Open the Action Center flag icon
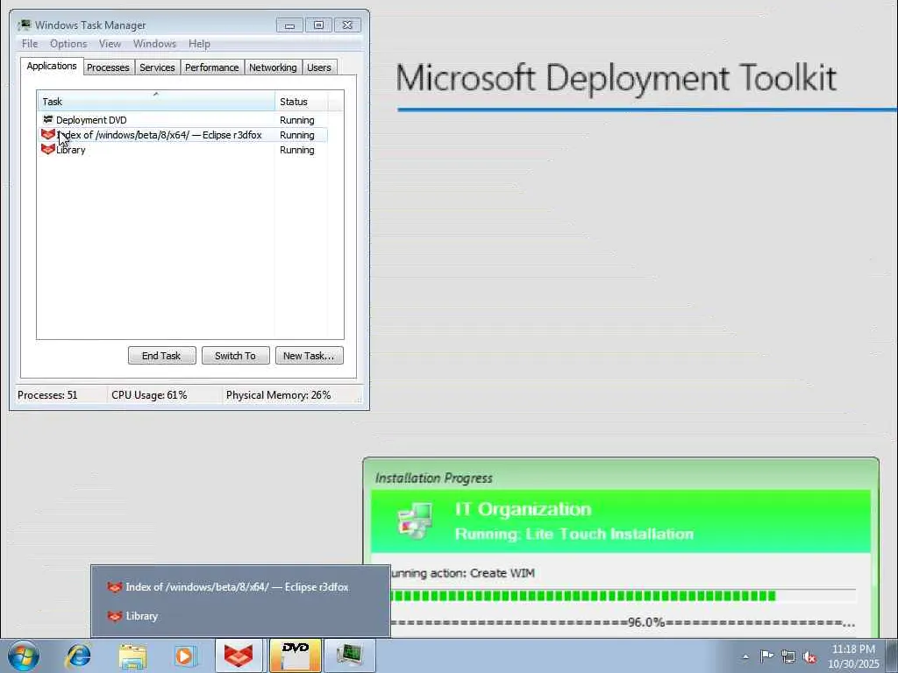The width and height of the screenshot is (898, 673). click(766, 656)
